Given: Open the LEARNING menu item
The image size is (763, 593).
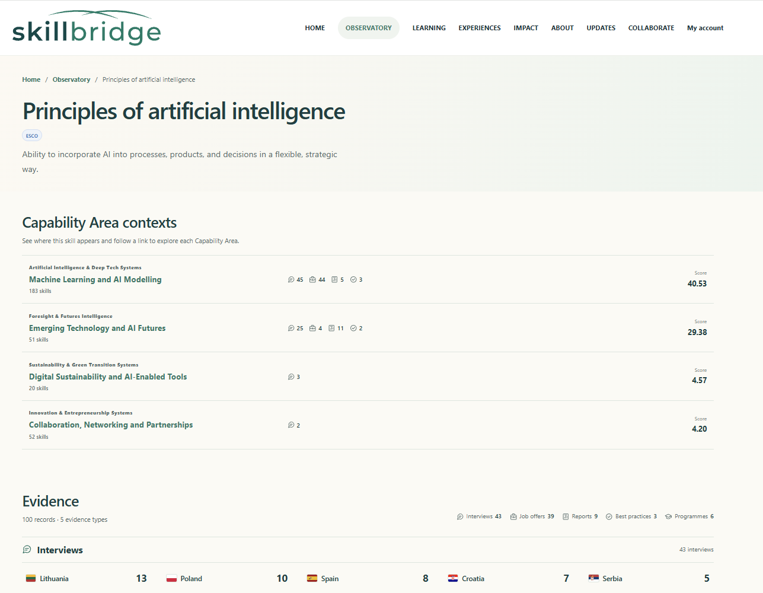Looking at the screenshot, I should [429, 28].
